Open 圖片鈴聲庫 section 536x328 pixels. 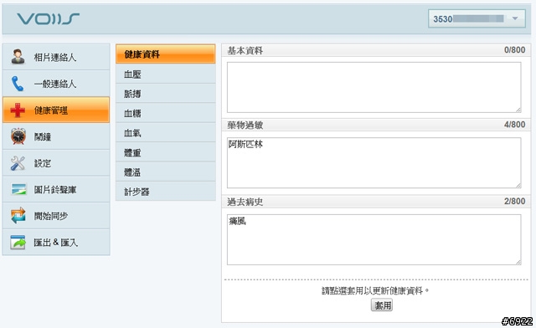56,189
